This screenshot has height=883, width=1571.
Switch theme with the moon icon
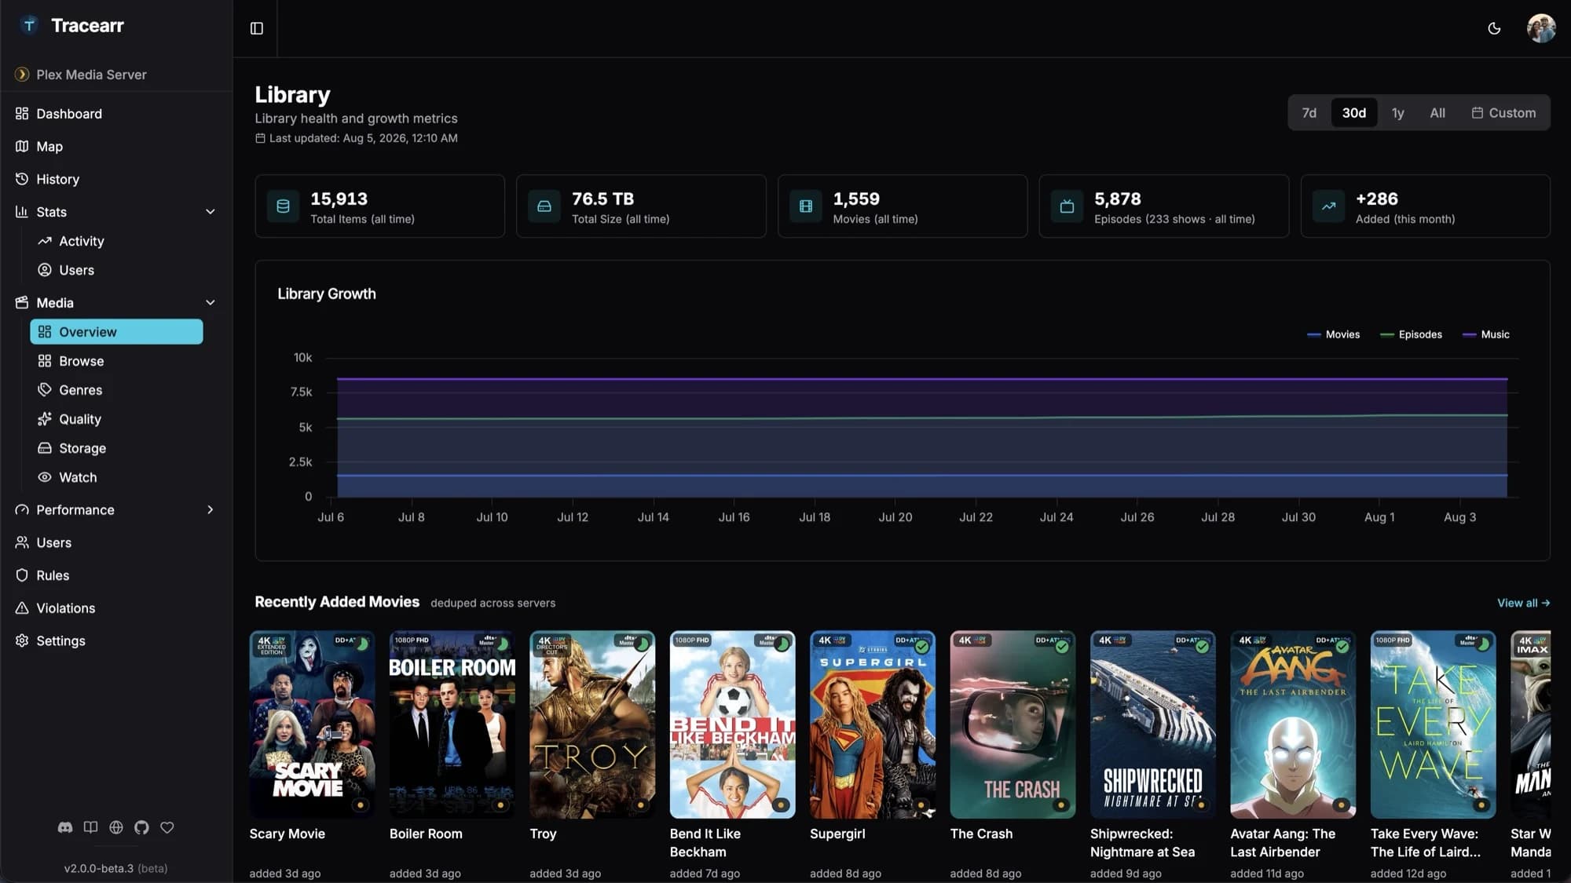pyautogui.click(x=1494, y=28)
